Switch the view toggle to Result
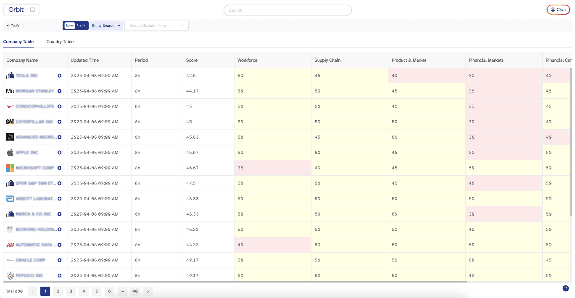 coord(81,26)
